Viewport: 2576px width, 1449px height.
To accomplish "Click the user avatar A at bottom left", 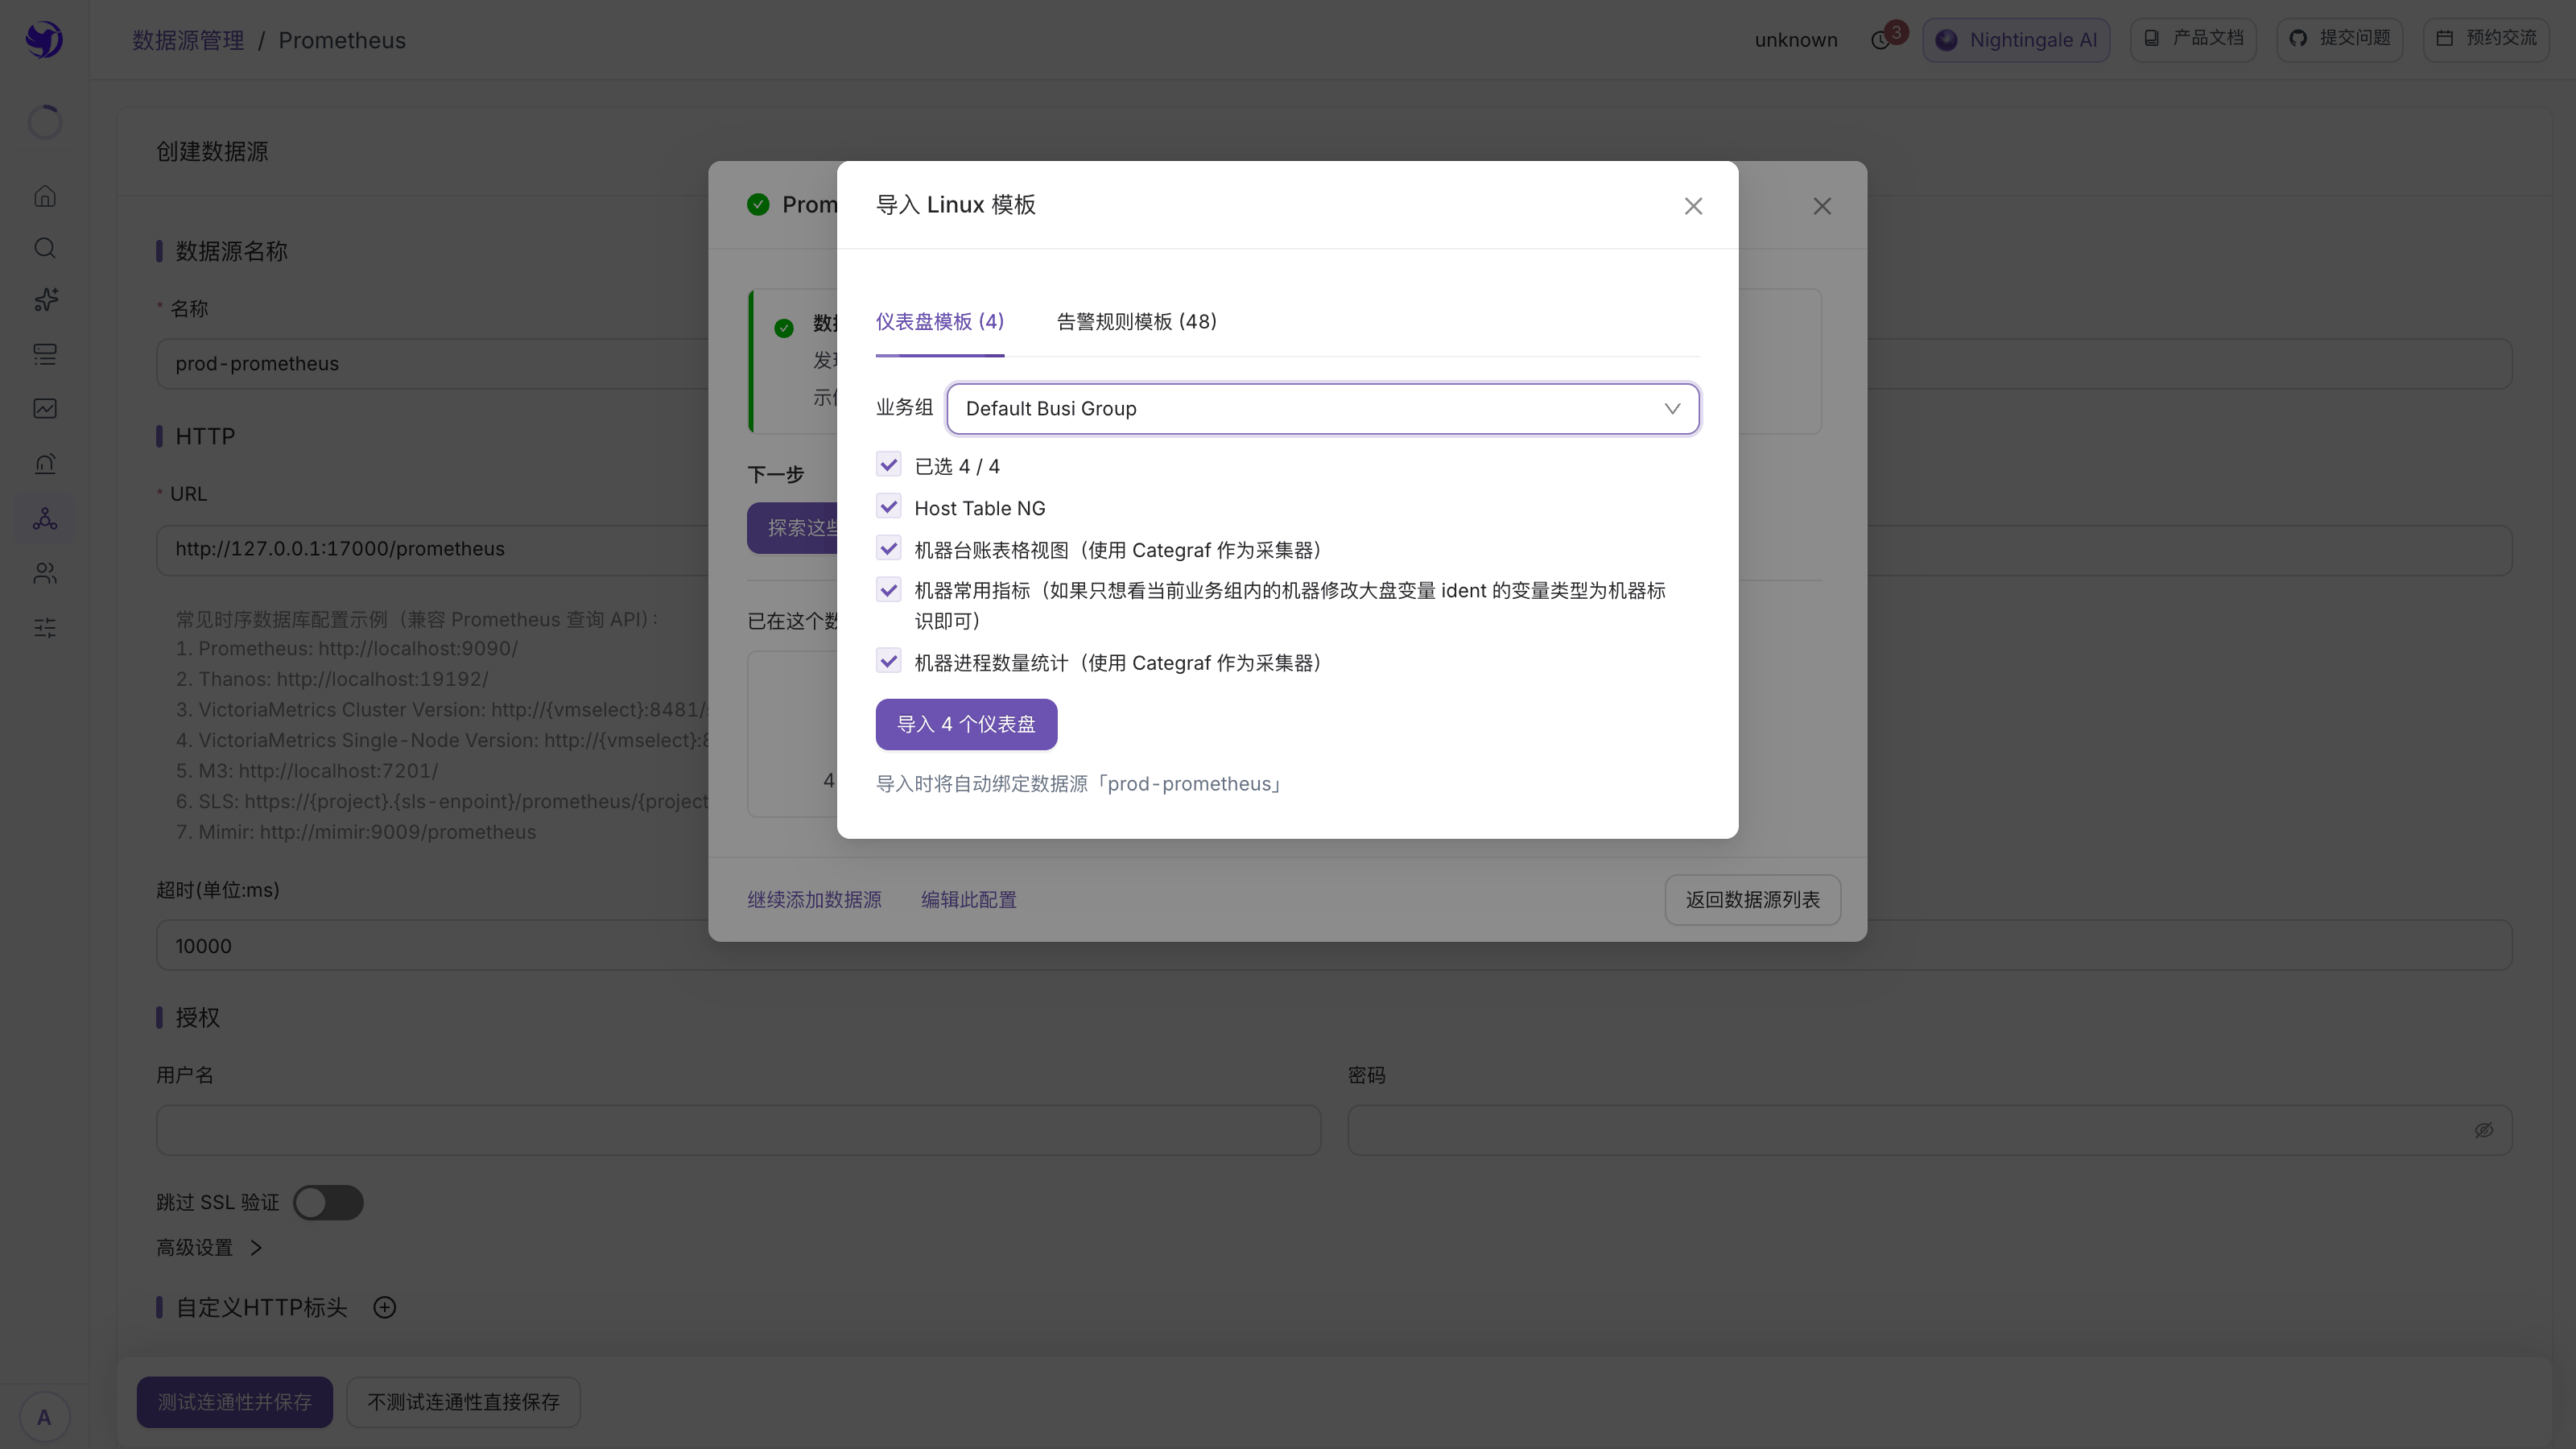I will click(44, 1417).
